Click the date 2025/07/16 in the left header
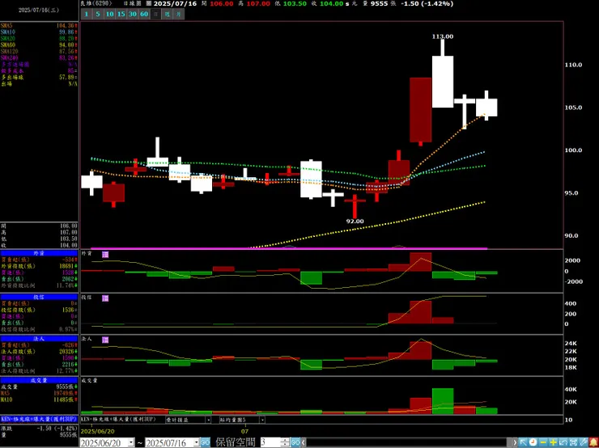This screenshot has height=448, width=599. [39, 11]
